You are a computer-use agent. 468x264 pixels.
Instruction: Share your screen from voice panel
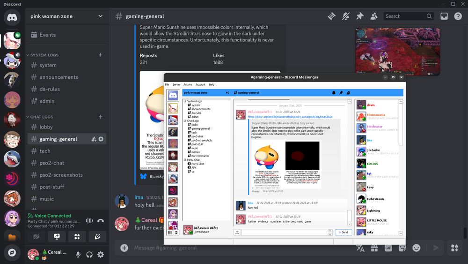coord(57,237)
